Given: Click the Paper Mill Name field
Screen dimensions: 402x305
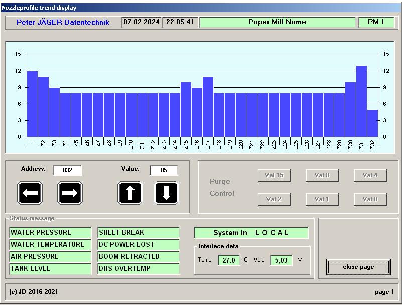Looking at the screenshot, I should click(x=277, y=22).
